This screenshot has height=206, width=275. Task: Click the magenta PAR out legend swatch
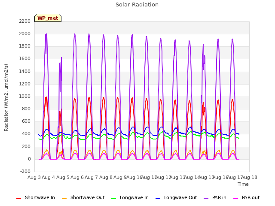(x=236, y=198)
